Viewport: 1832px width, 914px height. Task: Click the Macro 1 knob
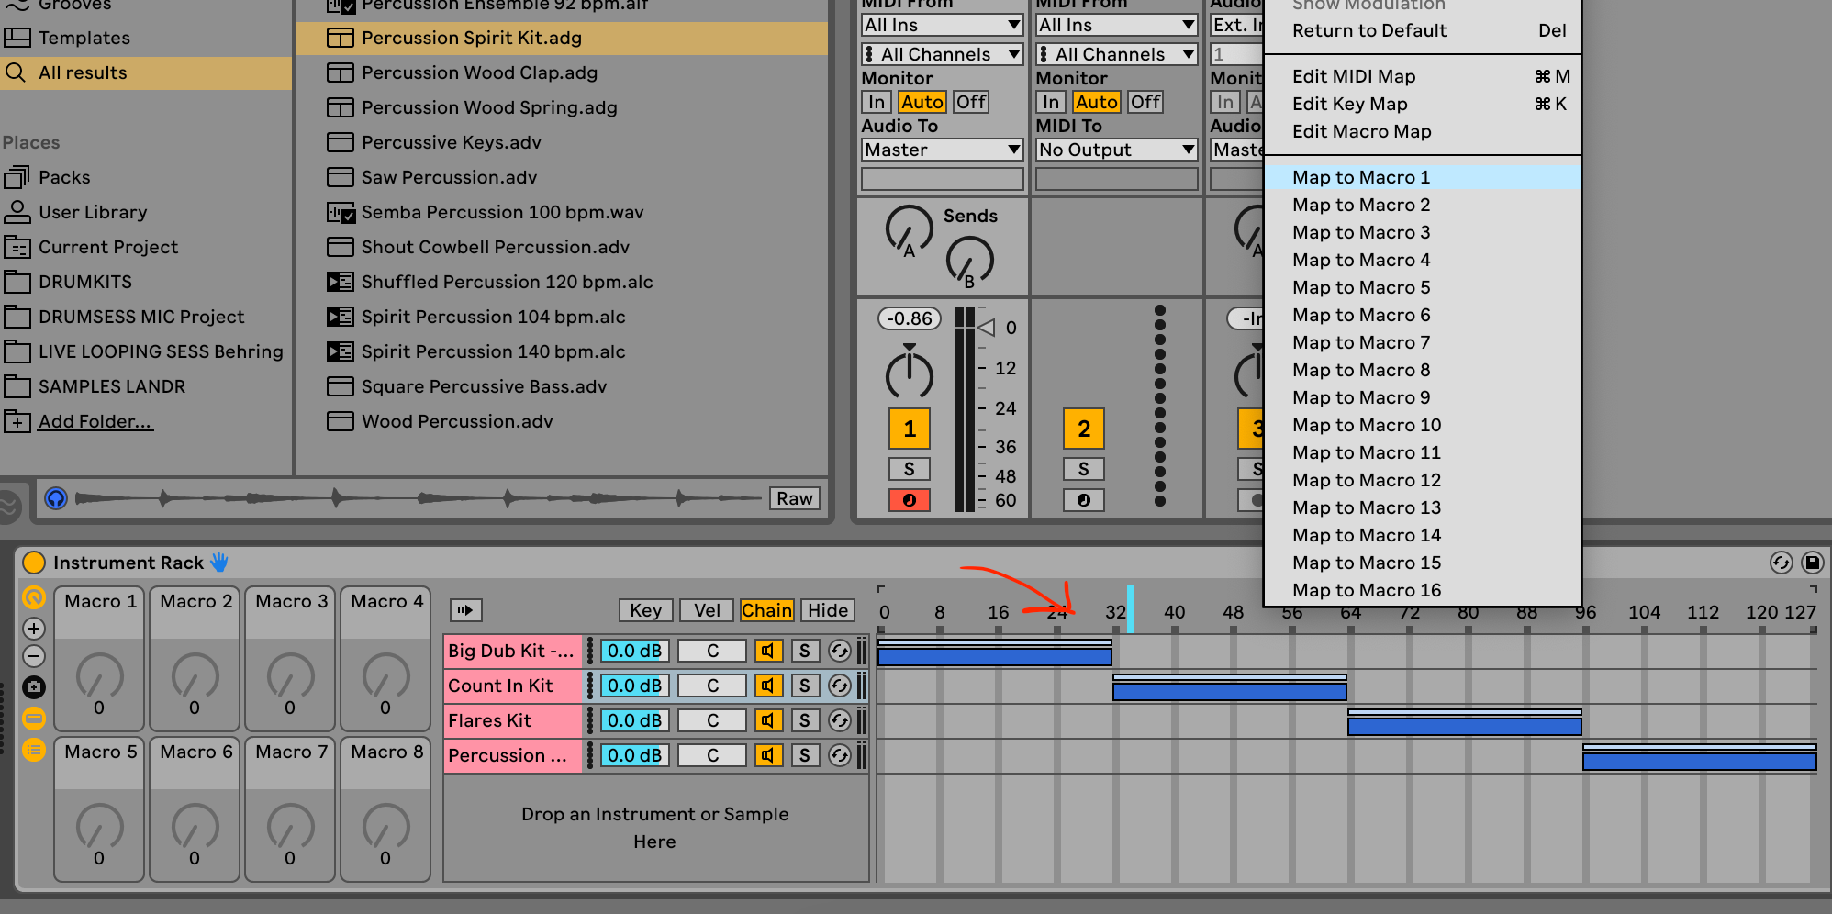click(99, 677)
